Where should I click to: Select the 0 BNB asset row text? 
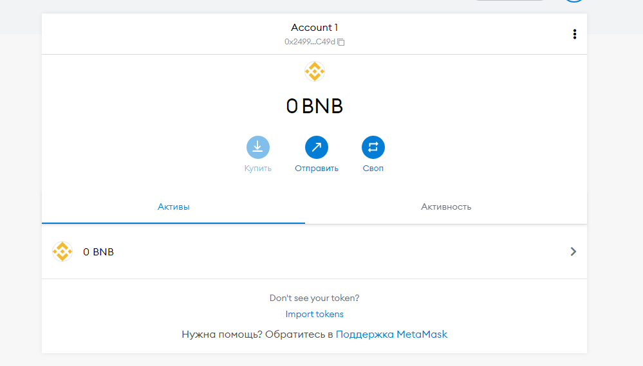pos(98,252)
